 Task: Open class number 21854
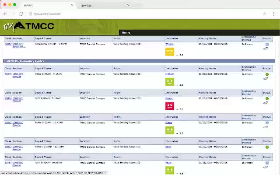8,163
